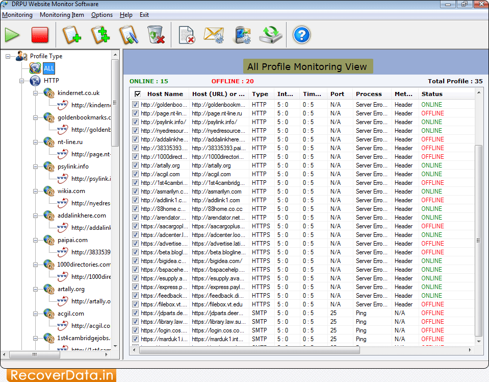Toggle the select-all checkbox in Host Name header

tap(138, 94)
